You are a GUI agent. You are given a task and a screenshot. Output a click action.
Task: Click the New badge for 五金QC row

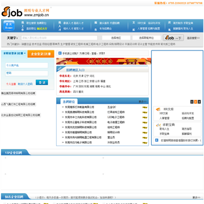point(144,107)
